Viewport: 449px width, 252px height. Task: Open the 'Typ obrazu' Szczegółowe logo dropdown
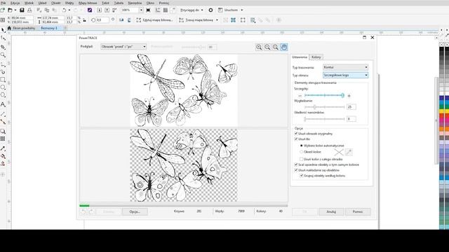pyautogui.click(x=345, y=75)
